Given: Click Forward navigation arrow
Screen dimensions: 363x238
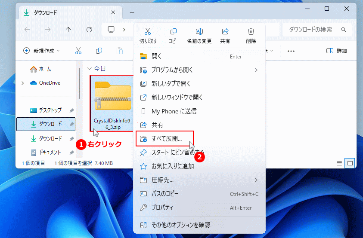Looking at the screenshot, I should [48, 30].
